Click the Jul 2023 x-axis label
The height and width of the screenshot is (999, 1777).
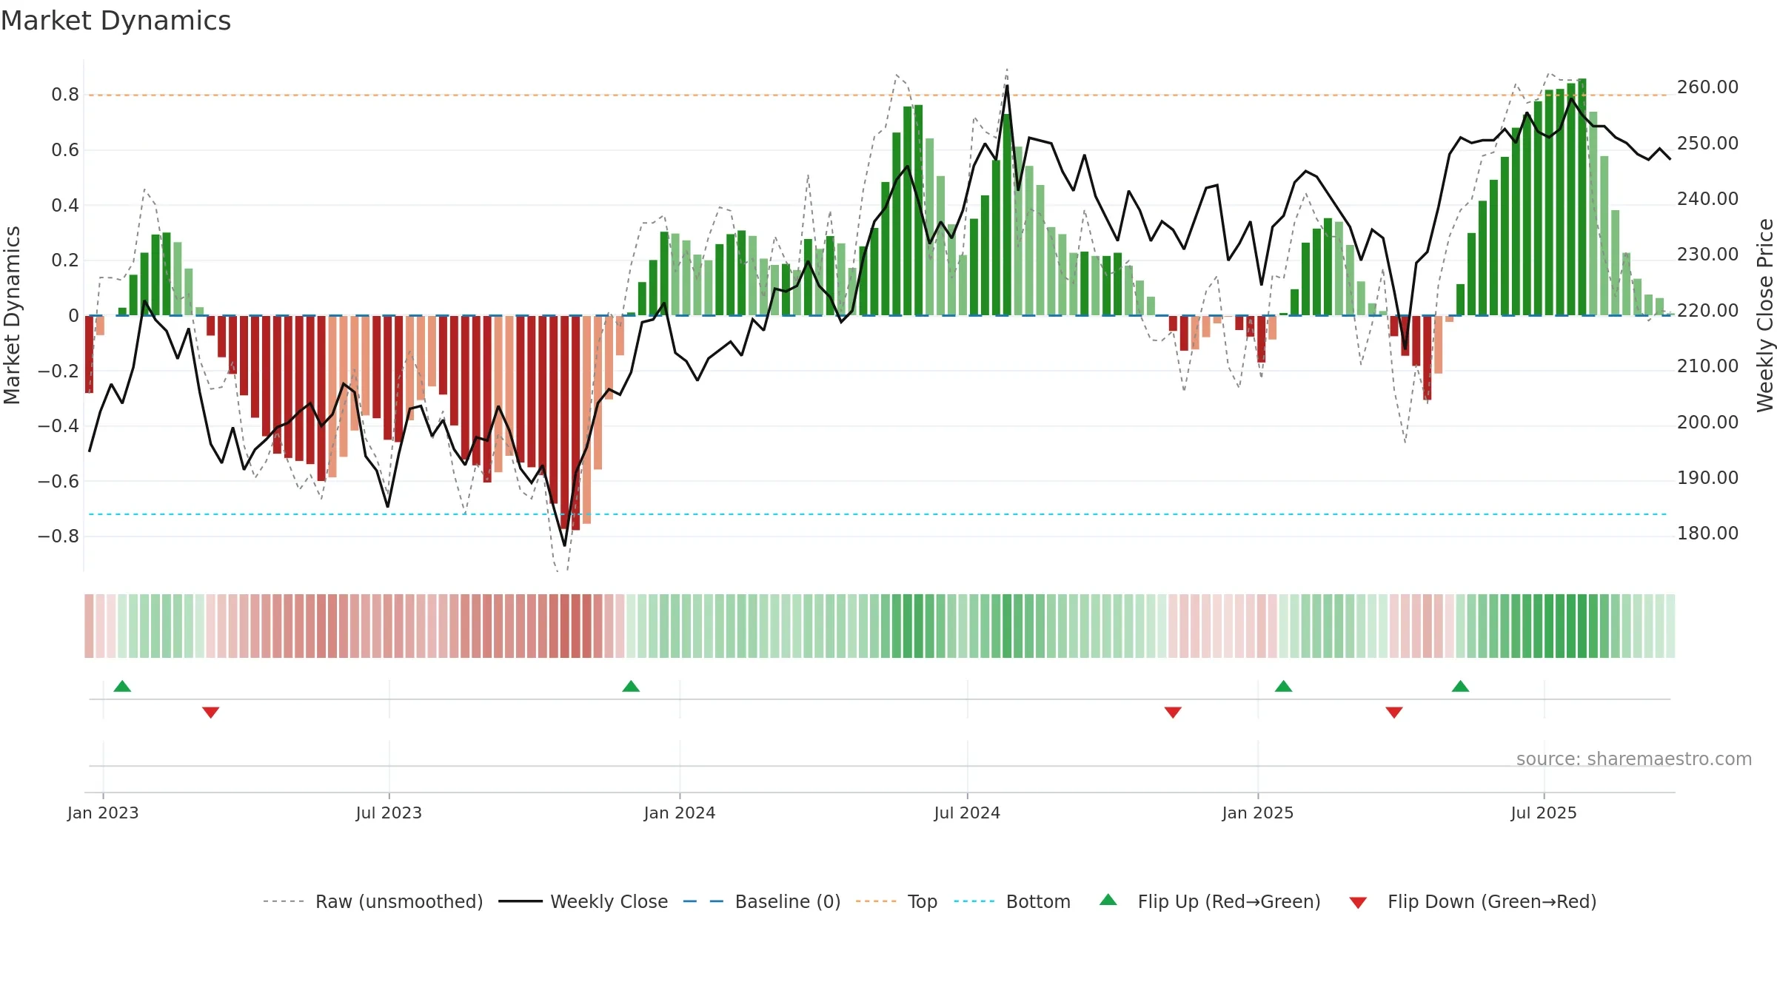pos(389,813)
